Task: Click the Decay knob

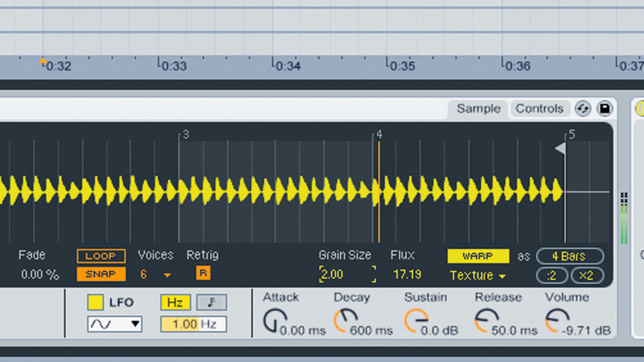Action: click(345, 320)
